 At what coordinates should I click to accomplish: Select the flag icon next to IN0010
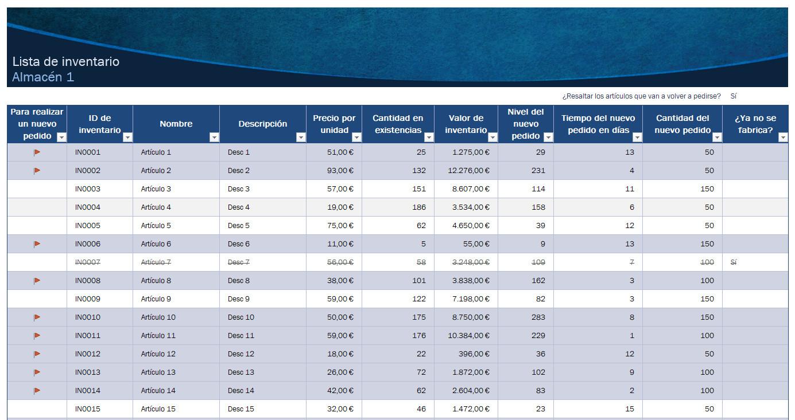pyautogui.click(x=37, y=317)
